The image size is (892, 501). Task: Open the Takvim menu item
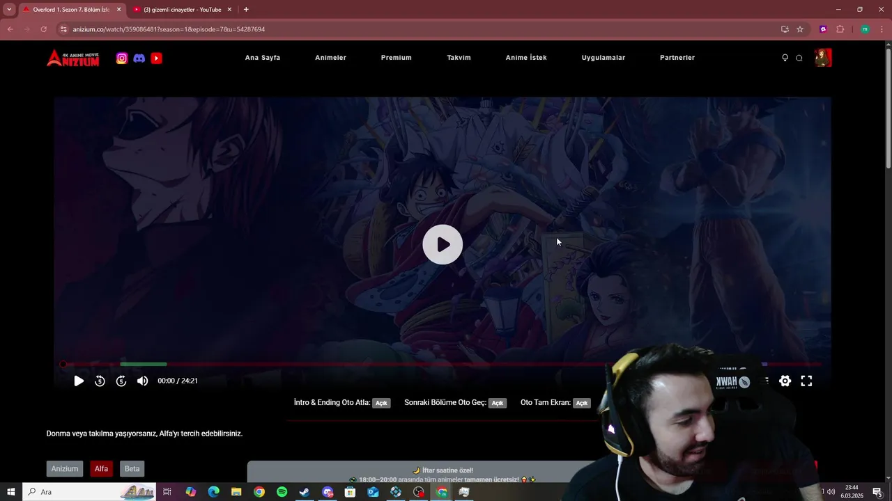click(x=459, y=58)
